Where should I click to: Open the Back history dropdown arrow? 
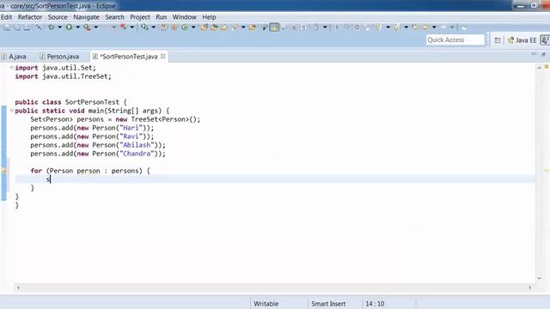pyautogui.click(x=434, y=27)
